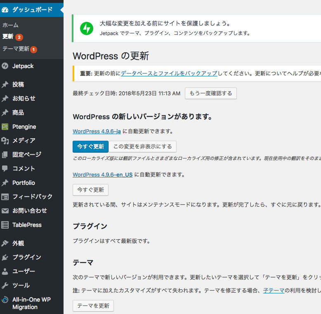
Task: Click the envelope icon beside お問い合わせ
Action: [5, 210]
